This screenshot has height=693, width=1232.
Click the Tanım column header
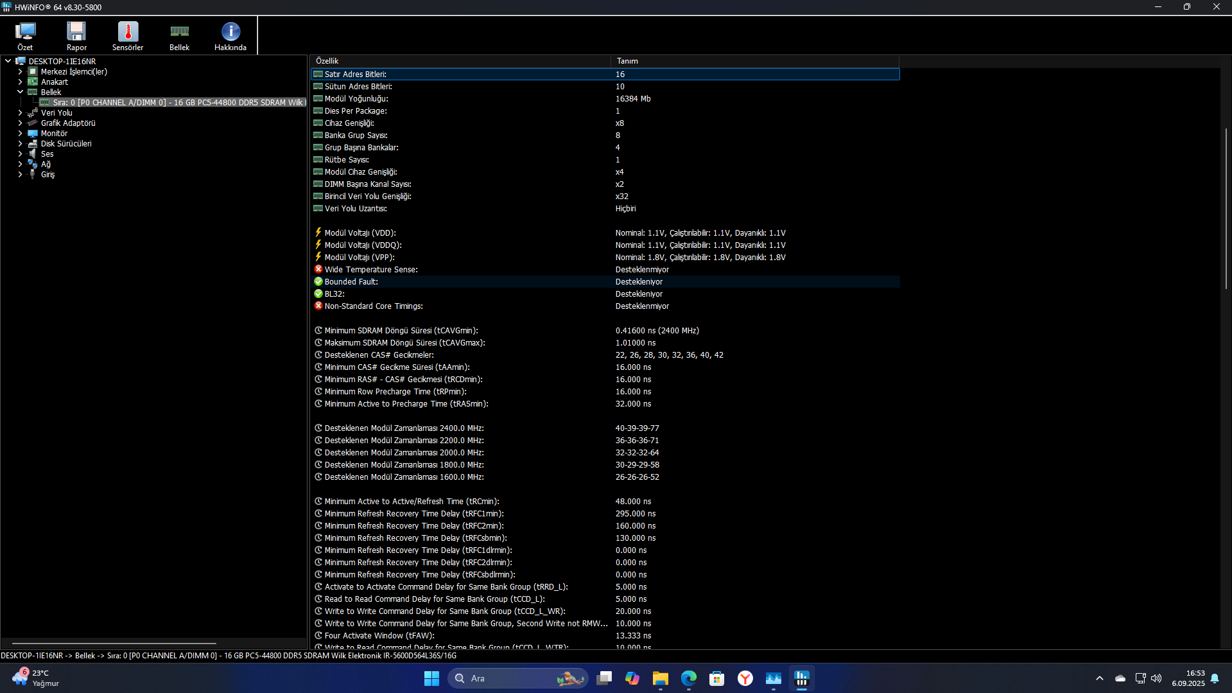coord(755,61)
